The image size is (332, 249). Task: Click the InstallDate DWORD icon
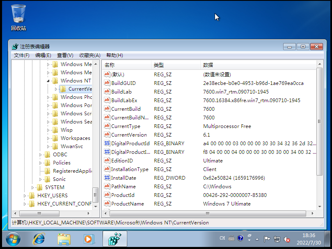107,178
